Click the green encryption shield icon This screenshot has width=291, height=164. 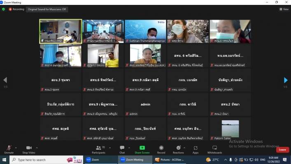point(4,9)
